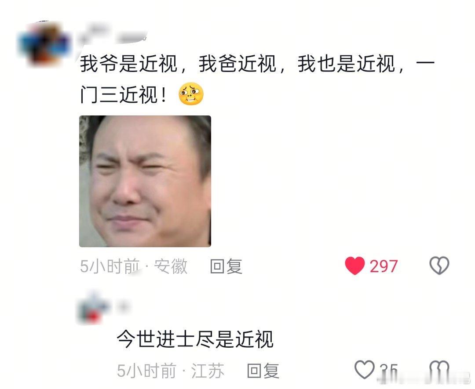Tap the anxious face emoji in comment
Viewport: 475px width, 389px height.
tap(191, 94)
